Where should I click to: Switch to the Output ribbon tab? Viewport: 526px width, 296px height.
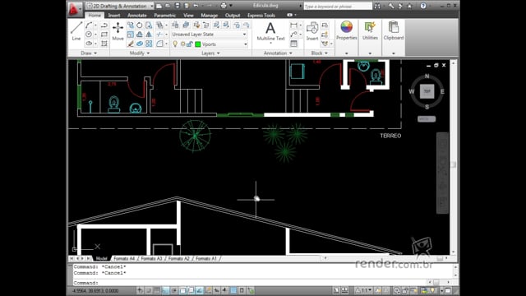coord(233,16)
